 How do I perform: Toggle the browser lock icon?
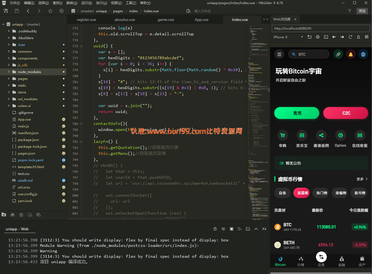pos(359,37)
